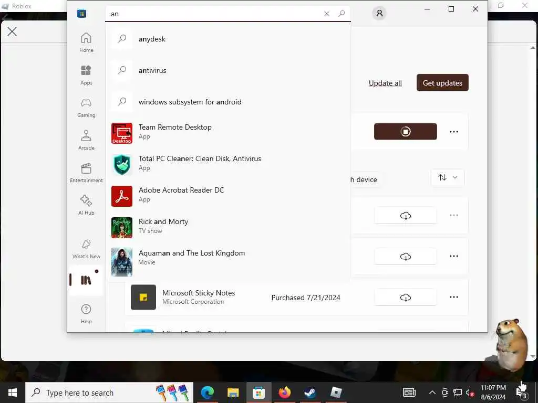Download Microsoft Sticky Notes
This screenshot has height=403, width=538.
pyautogui.click(x=405, y=298)
